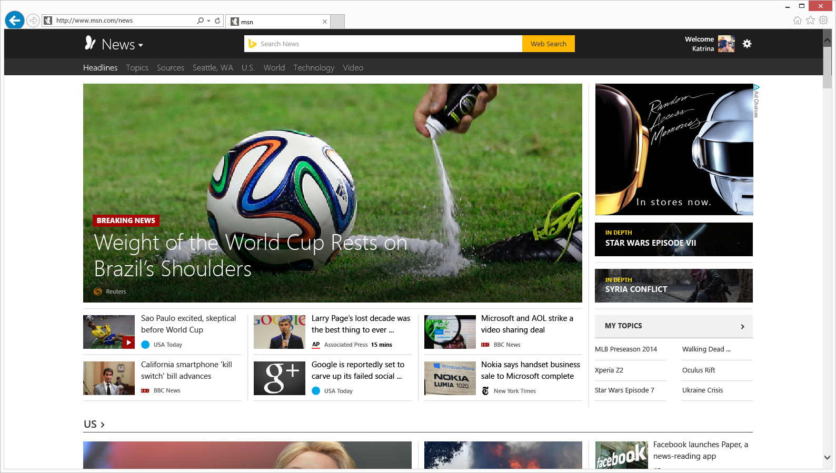This screenshot has width=836, height=473.
Task: Play the Sao Paulo World Cup video
Action: pyautogui.click(x=128, y=343)
